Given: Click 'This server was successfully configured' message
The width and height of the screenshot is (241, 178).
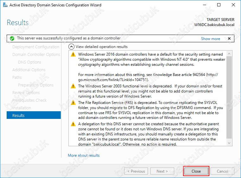Looking at the screenshot, I should [69, 38].
